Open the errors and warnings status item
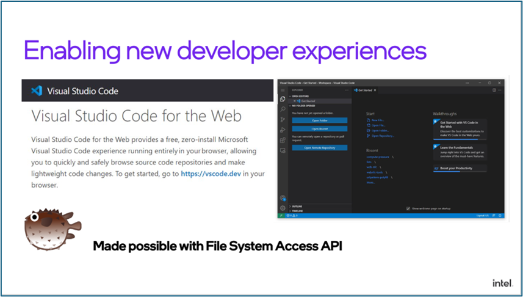523x297 pixels. [x=292, y=216]
